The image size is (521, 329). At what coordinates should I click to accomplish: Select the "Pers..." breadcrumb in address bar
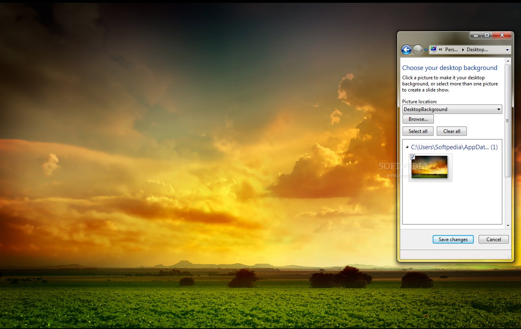pyautogui.click(x=451, y=50)
